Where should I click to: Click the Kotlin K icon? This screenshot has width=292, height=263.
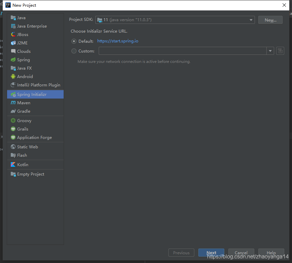pos(13,165)
